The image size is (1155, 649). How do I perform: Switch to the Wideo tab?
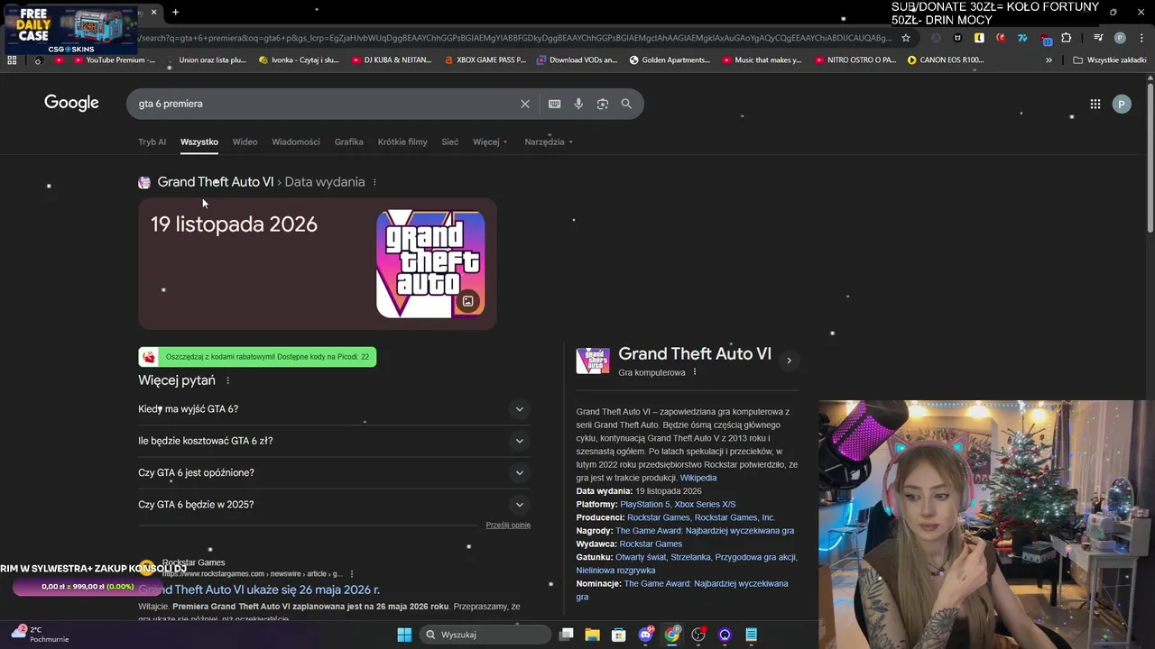[x=245, y=142]
